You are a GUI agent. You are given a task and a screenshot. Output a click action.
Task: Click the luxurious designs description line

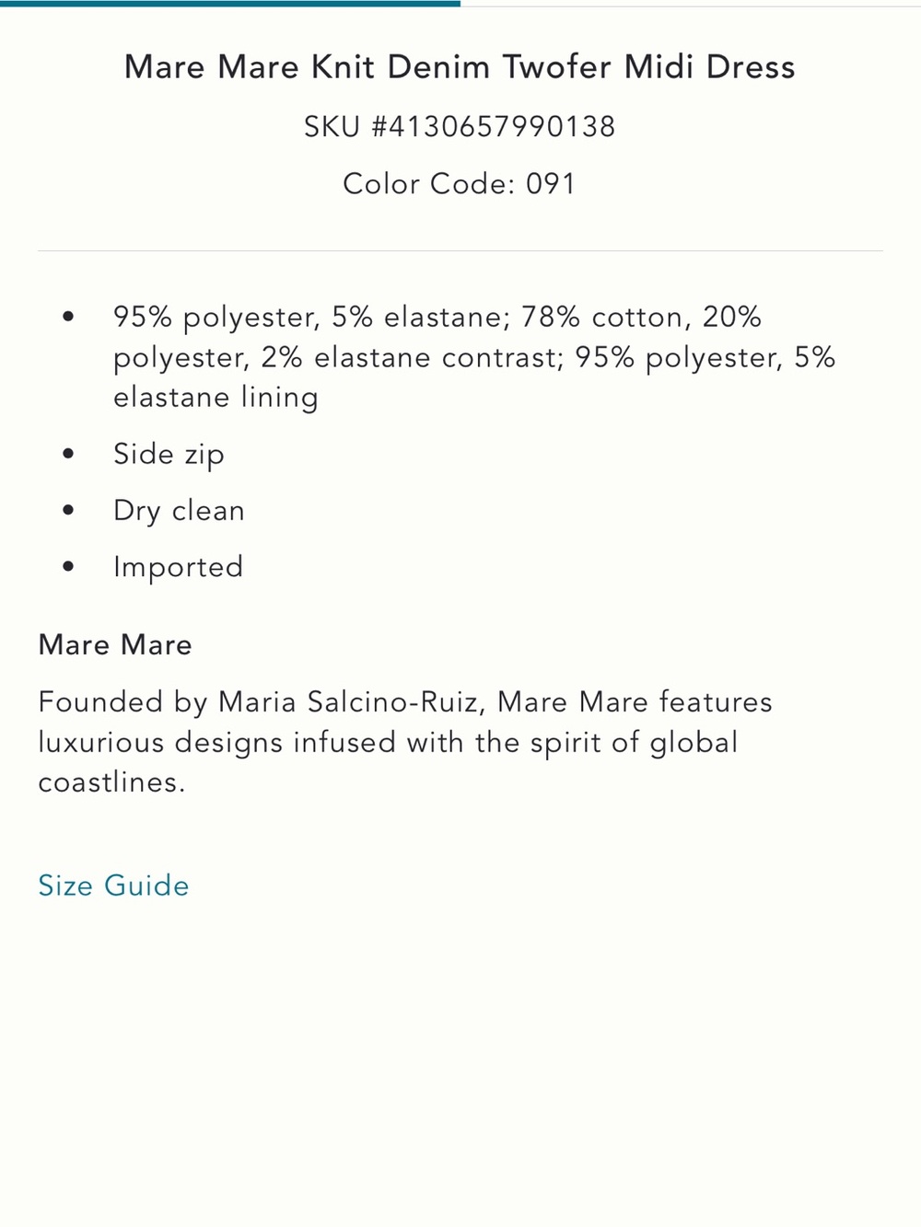pyautogui.click(x=388, y=743)
